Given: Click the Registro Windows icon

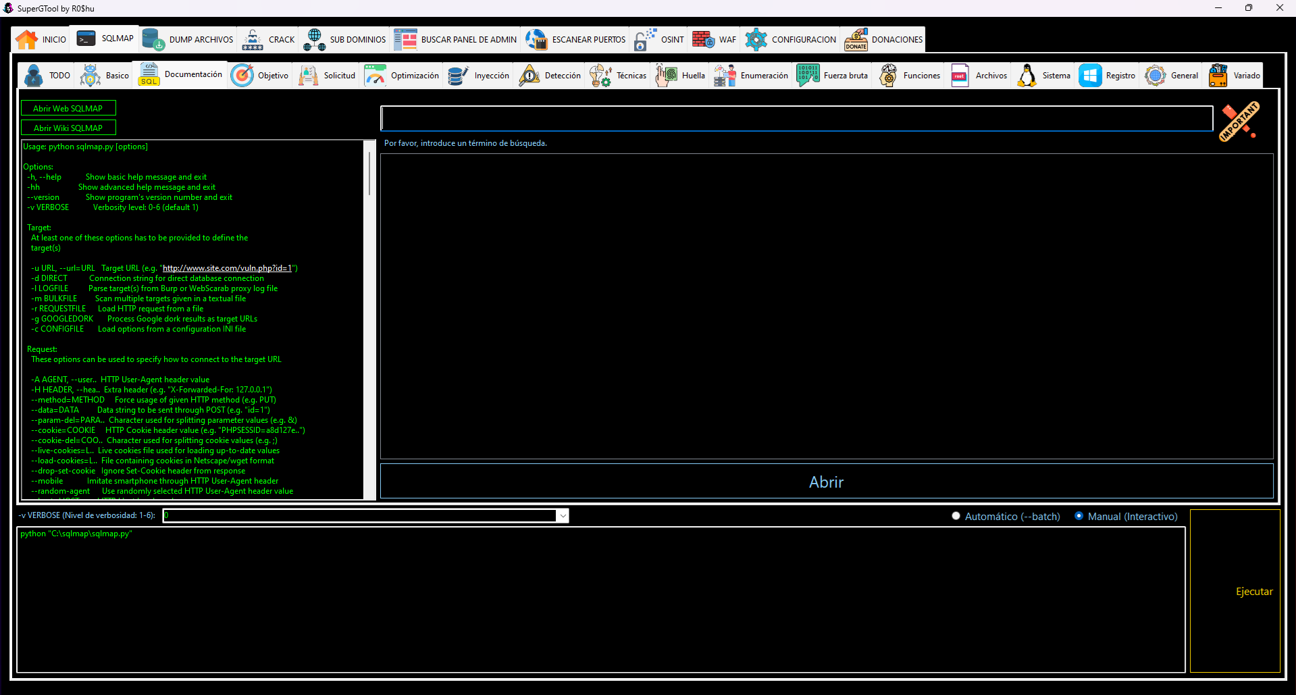Looking at the screenshot, I should click(x=1090, y=76).
